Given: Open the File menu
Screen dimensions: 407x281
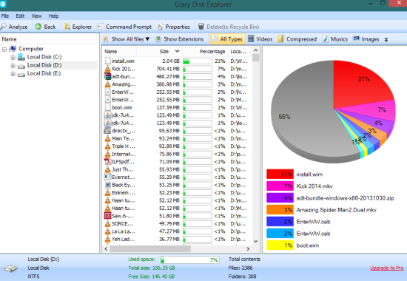Looking at the screenshot, I should pyautogui.click(x=5, y=16).
